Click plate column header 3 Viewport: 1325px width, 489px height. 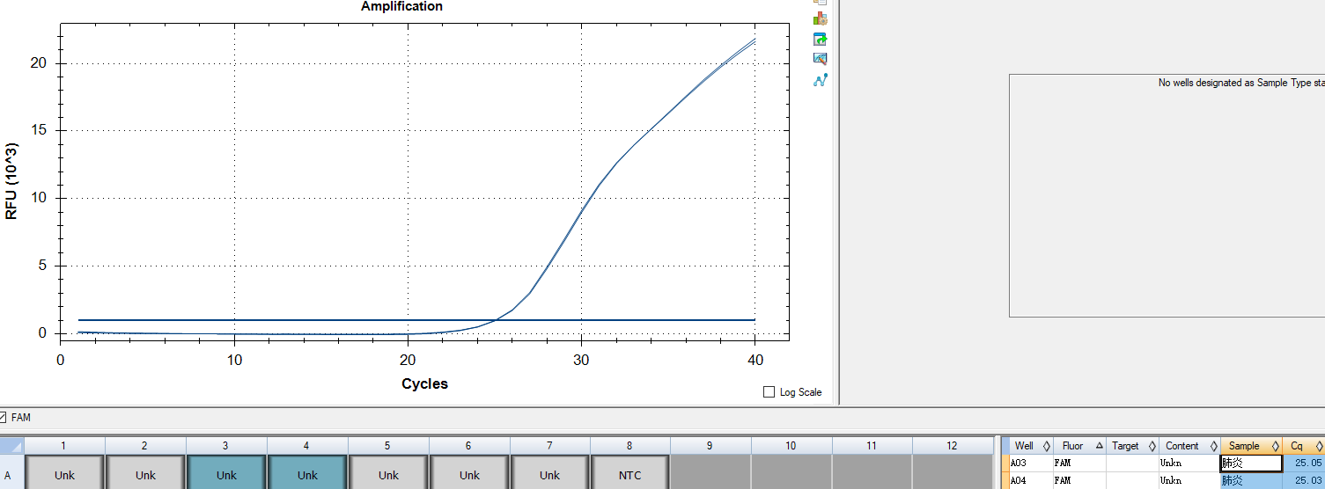[x=226, y=446]
